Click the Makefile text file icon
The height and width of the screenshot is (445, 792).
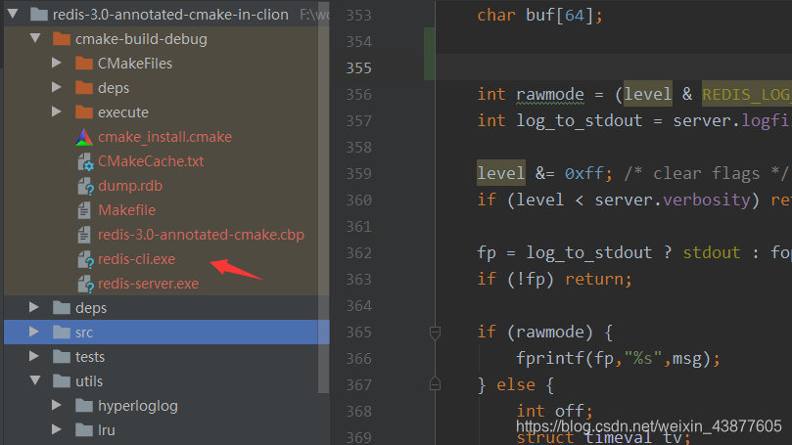point(84,210)
